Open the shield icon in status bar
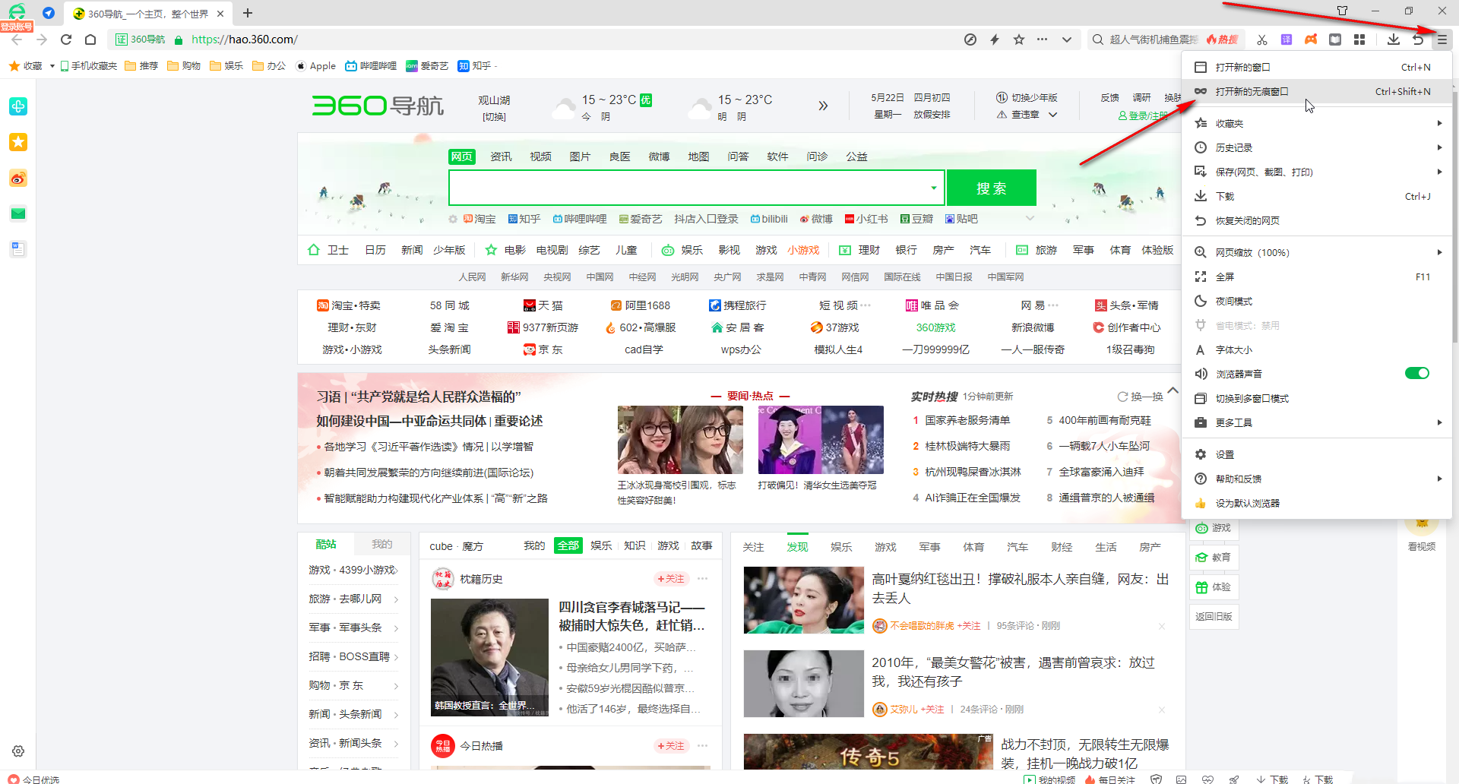 click(1157, 779)
